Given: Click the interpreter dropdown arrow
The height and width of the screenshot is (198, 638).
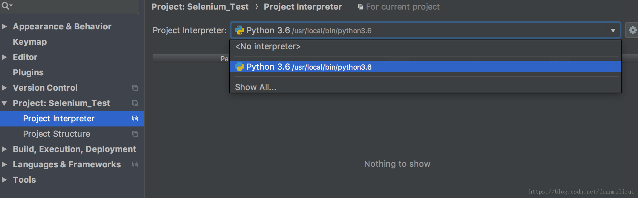Looking at the screenshot, I should (613, 30).
